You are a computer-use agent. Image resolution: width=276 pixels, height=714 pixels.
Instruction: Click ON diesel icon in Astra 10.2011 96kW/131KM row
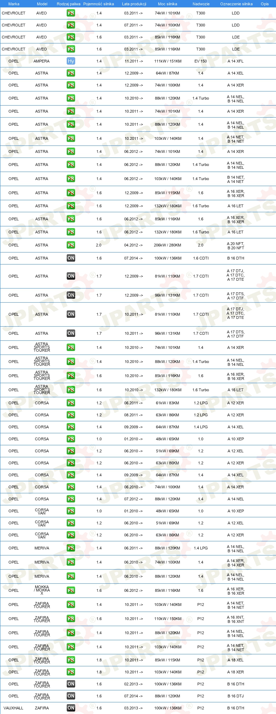tap(71, 333)
